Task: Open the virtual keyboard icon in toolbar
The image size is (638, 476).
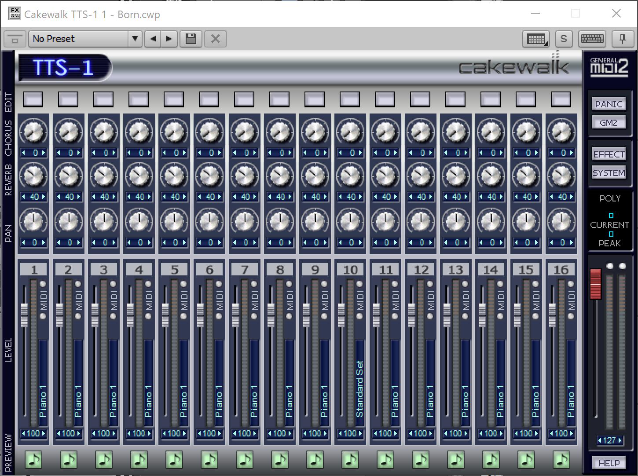Action: 592,39
